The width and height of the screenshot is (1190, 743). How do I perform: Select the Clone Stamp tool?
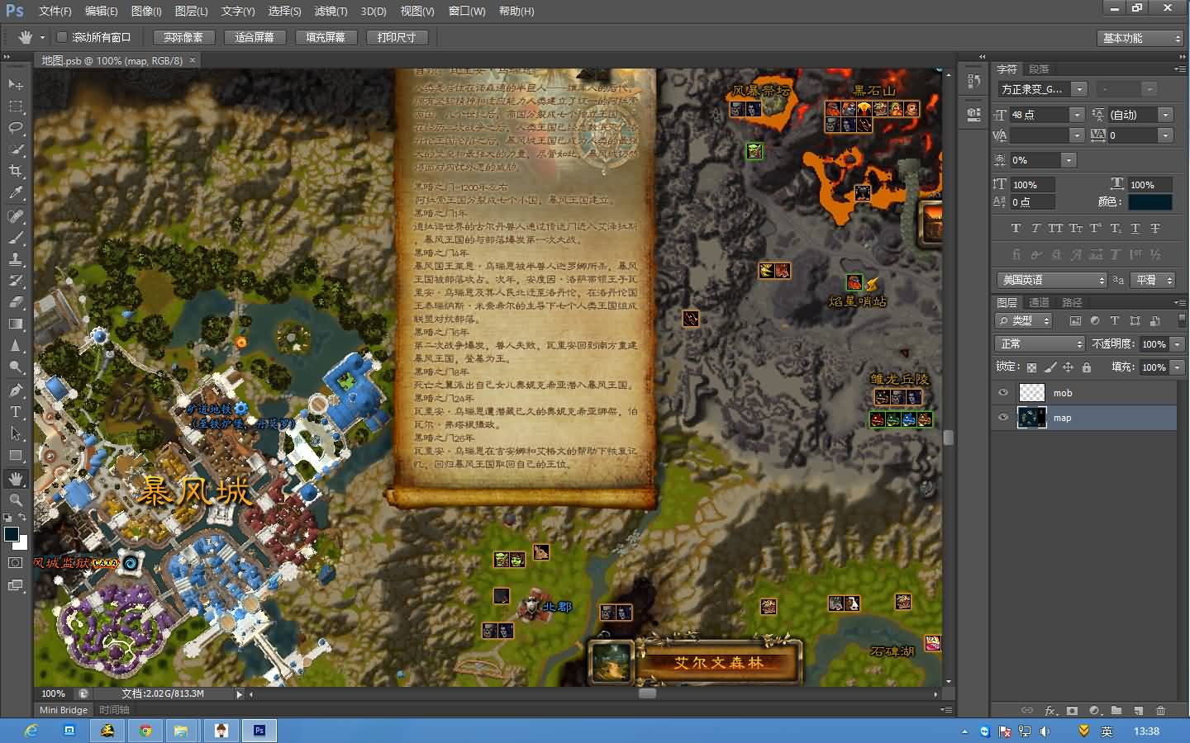(16, 259)
